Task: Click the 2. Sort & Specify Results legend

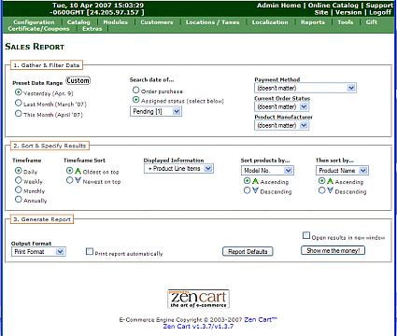Action: pyautogui.click(x=50, y=146)
